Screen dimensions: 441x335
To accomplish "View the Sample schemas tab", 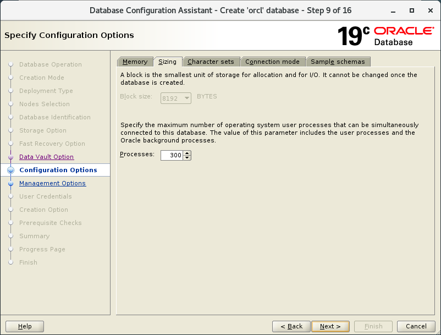I will [x=338, y=62].
